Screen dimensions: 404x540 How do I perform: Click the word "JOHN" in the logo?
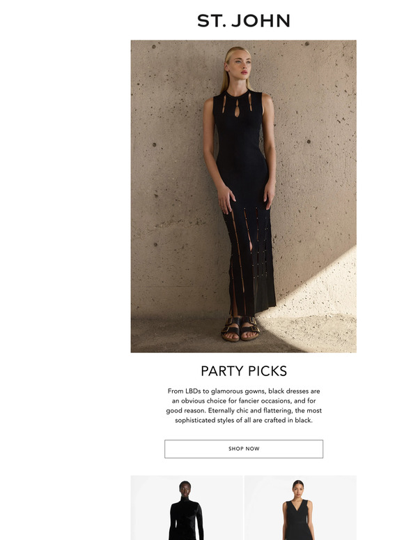[x=261, y=21]
